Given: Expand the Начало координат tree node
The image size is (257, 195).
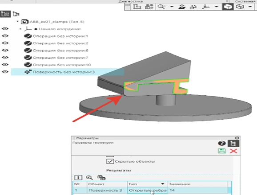Looking at the screenshot, I should click(20, 29).
